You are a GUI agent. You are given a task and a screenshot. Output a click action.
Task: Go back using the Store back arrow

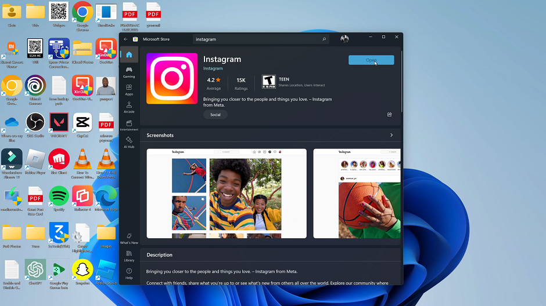pos(125,39)
